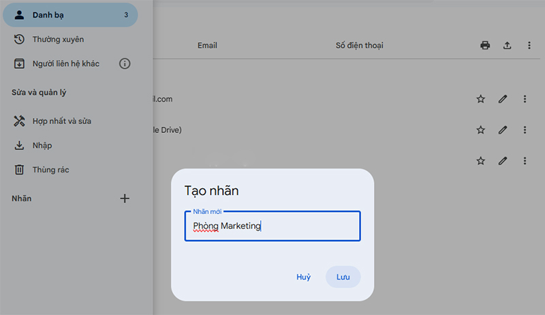Click the Thùng rác trash bin icon
The width and height of the screenshot is (545, 315).
(19, 170)
